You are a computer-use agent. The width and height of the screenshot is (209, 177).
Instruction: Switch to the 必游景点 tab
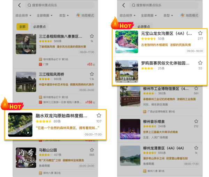(x=40, y=27)
